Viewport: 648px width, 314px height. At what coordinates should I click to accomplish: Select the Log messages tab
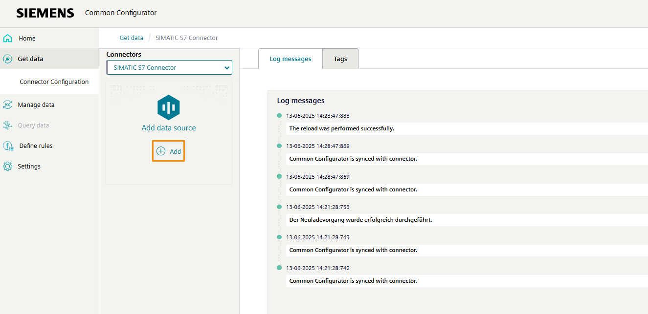(x=290, y=58)
